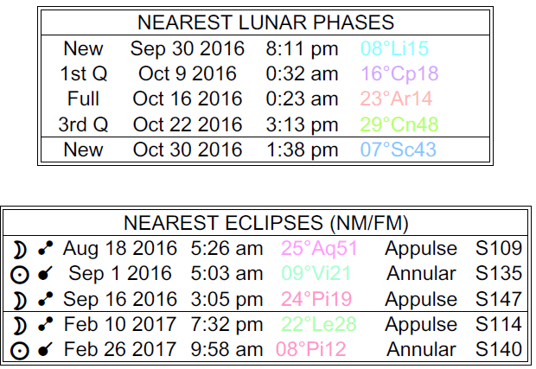Click the Sun icon beside Feb 26 2017
The width and height of the screenshot is (536, 369).
(19, 350)
